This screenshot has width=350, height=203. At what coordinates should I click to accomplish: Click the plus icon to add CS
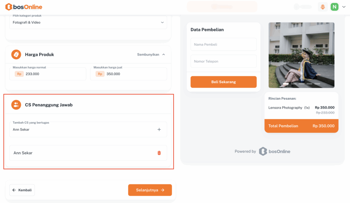pos(159,129)
